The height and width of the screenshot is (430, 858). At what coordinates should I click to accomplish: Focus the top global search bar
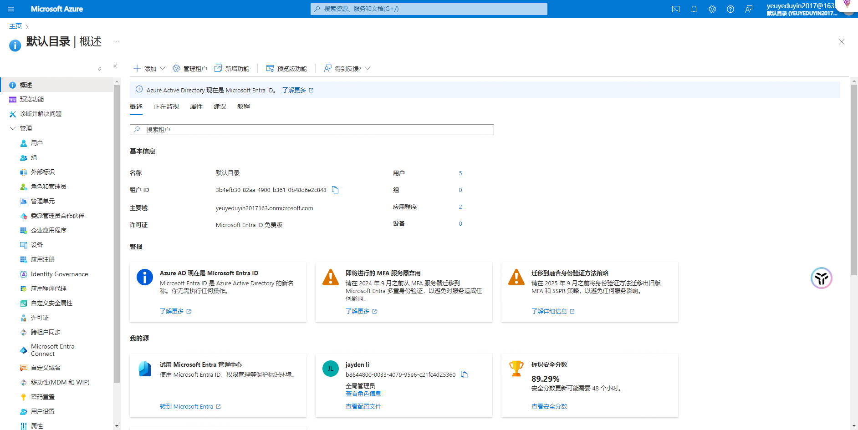[x=429, y=9]
